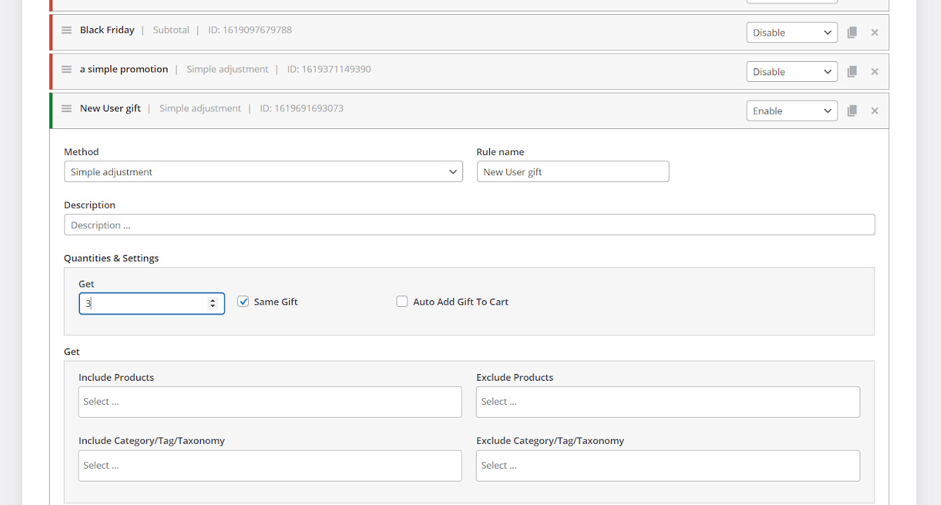Remove the 'a simple promotion' rule

[874, 71]
